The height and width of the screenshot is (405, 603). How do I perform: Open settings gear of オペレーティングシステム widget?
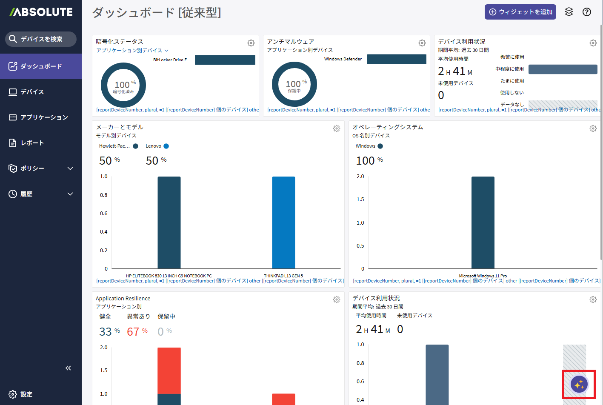[593, 128]
